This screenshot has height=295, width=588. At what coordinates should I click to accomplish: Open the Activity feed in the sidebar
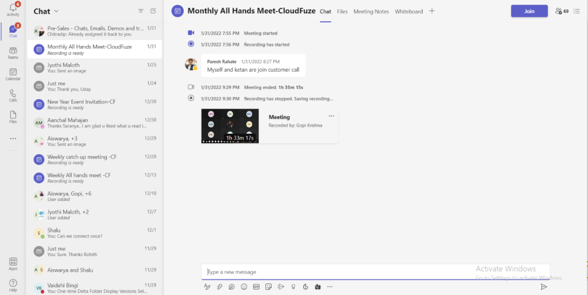pos(13,10)
